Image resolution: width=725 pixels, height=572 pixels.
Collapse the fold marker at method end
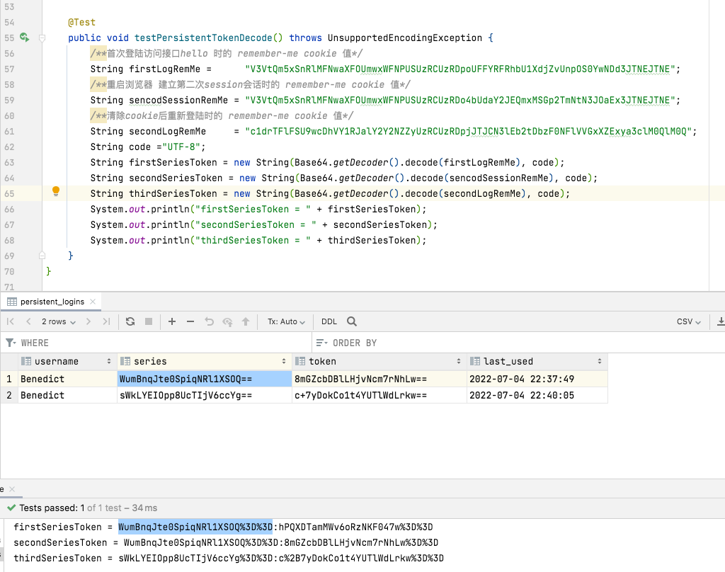(42, 256)
